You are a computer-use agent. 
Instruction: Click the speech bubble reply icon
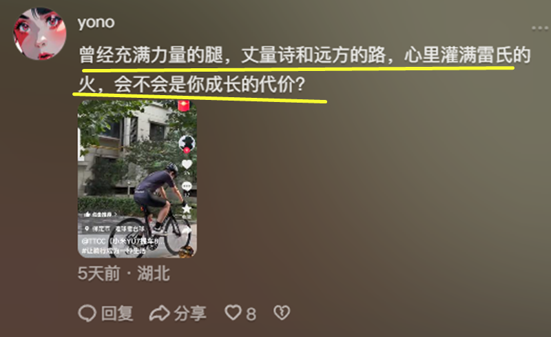coord(87,313)
